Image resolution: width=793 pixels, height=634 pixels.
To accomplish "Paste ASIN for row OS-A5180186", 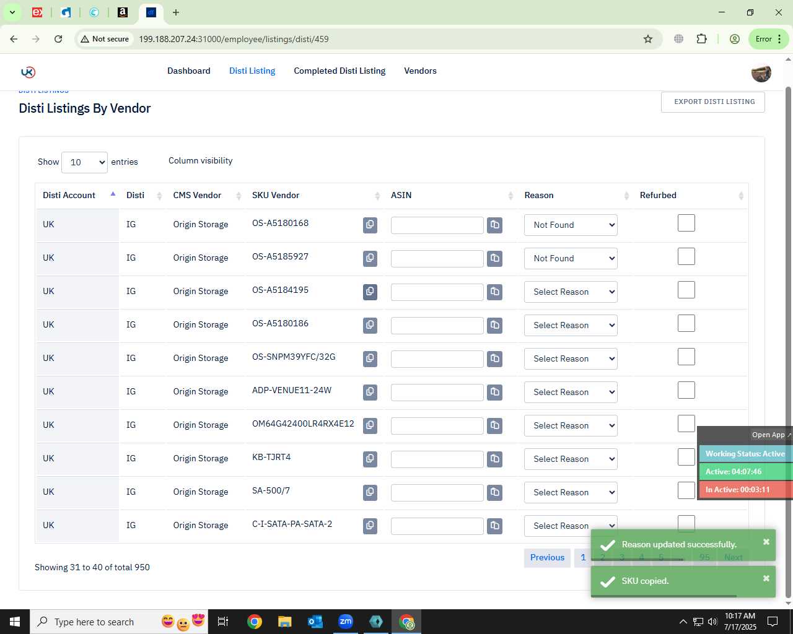I will pyautogui.click(x=494, y=325).
